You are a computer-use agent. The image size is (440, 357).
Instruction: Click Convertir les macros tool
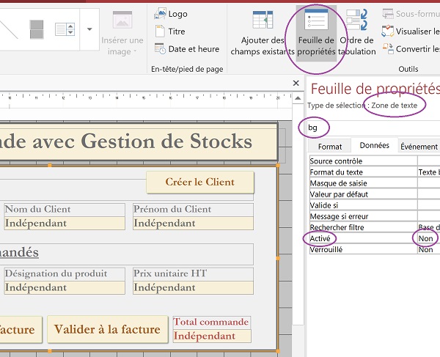tap(412, 49)
